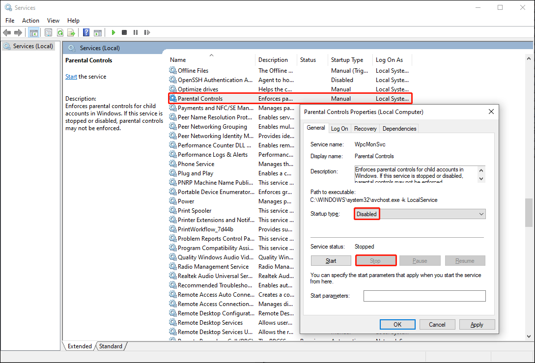Select the Realtek Audio Universal Service row
Viewport: 535px width, 363px height.
click(215, 276)
